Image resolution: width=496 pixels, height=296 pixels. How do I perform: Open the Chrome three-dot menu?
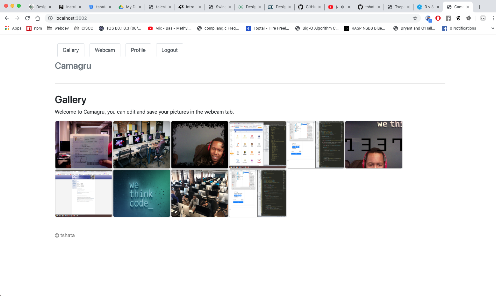pyautogui.click(x=493, y=18)
